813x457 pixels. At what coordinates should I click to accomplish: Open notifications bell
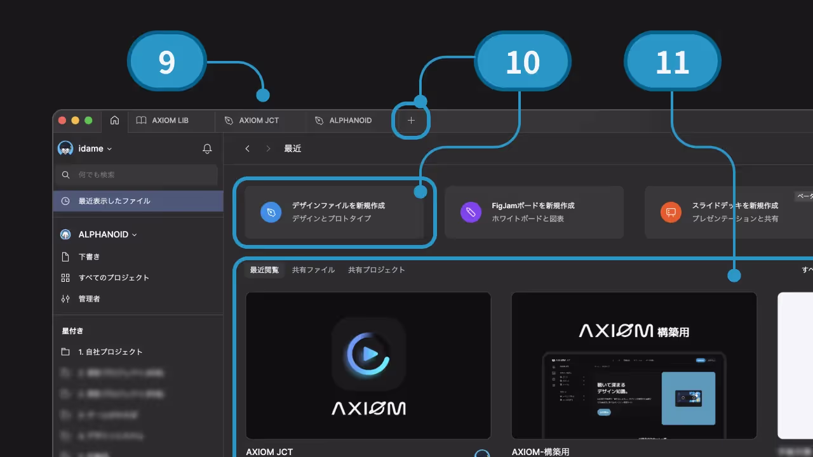pos(207,149)
